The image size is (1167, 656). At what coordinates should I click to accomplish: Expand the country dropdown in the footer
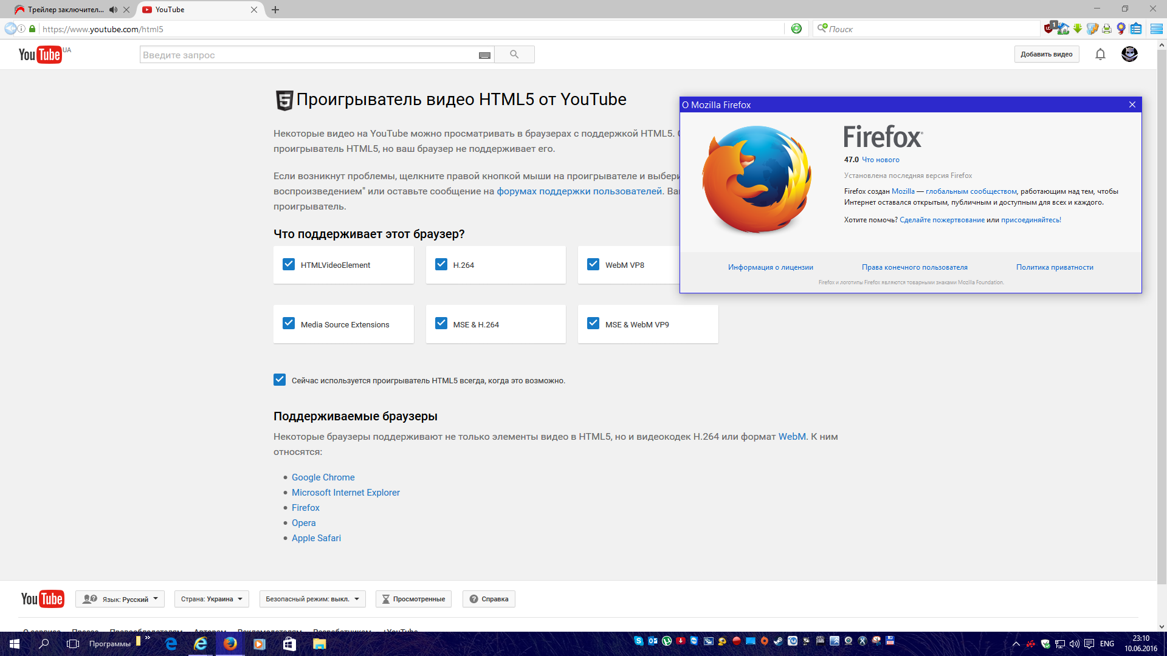pos(212,599)
